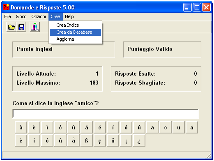Insert the ì character
This screenshot has height=161, width=214.
pyautogui.click(x=47, y=127)
